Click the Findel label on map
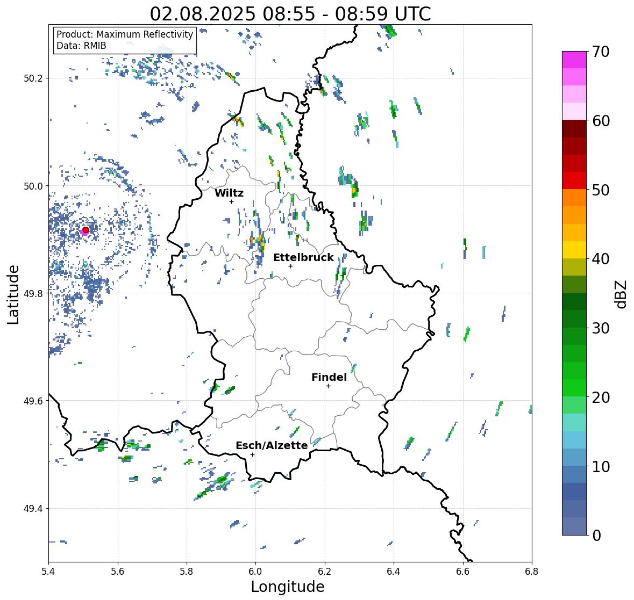The width and height of the screenshot is (634, 600). 329,377
